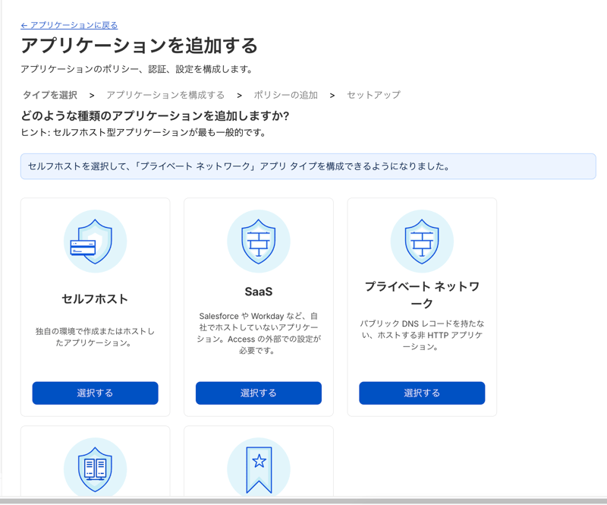Click the infrastructure shield icon on the bottom-left card
Screen dimensions: 607x505
(x=96, y=469)
